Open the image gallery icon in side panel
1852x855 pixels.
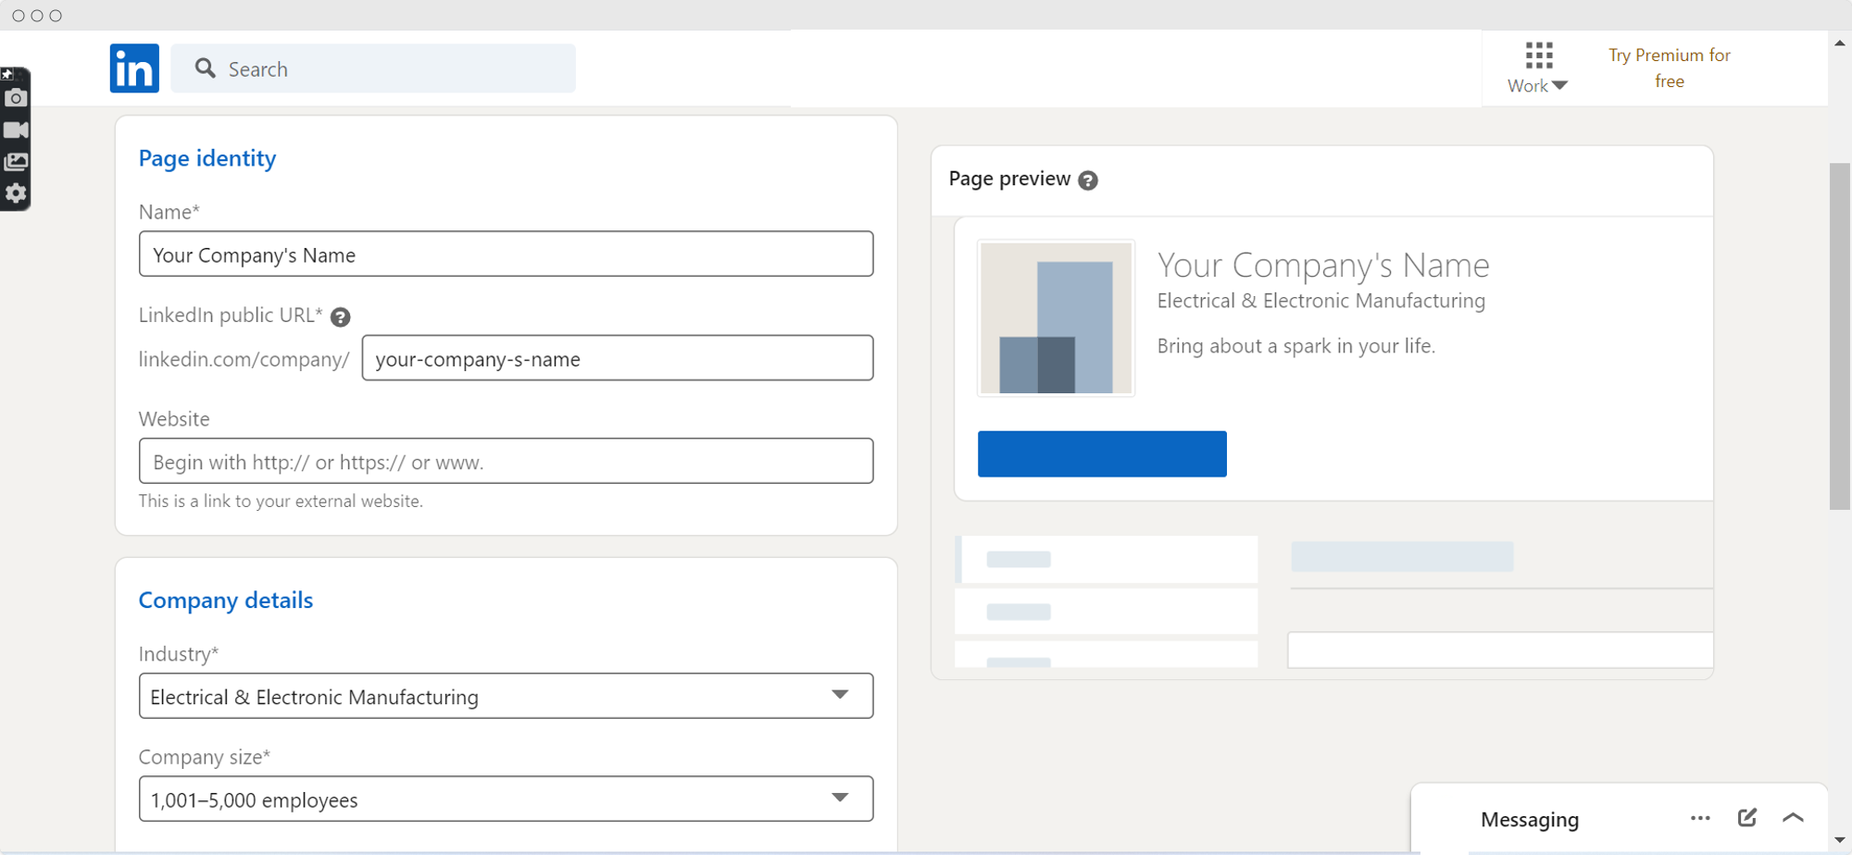16,162
